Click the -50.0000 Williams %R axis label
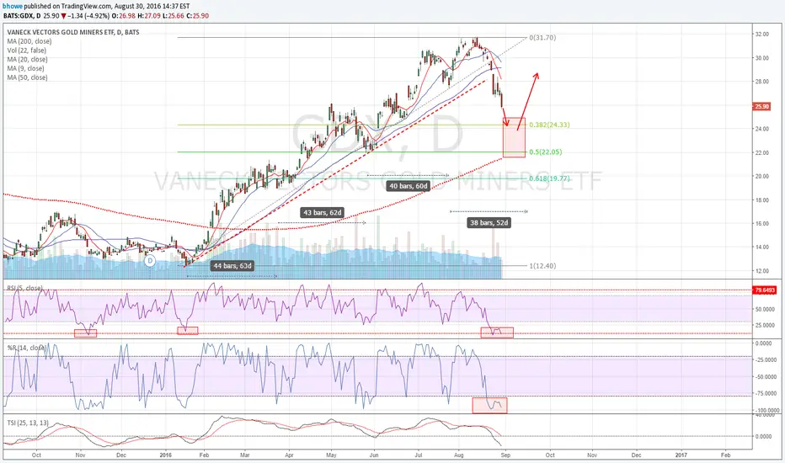 765,377
